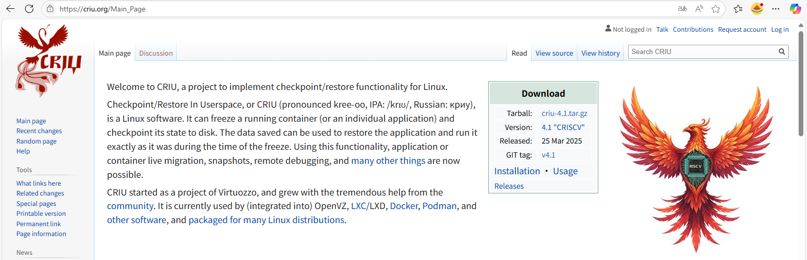Open the Printable version
Screen dimensions: 807x260
(x=41, y=214)
